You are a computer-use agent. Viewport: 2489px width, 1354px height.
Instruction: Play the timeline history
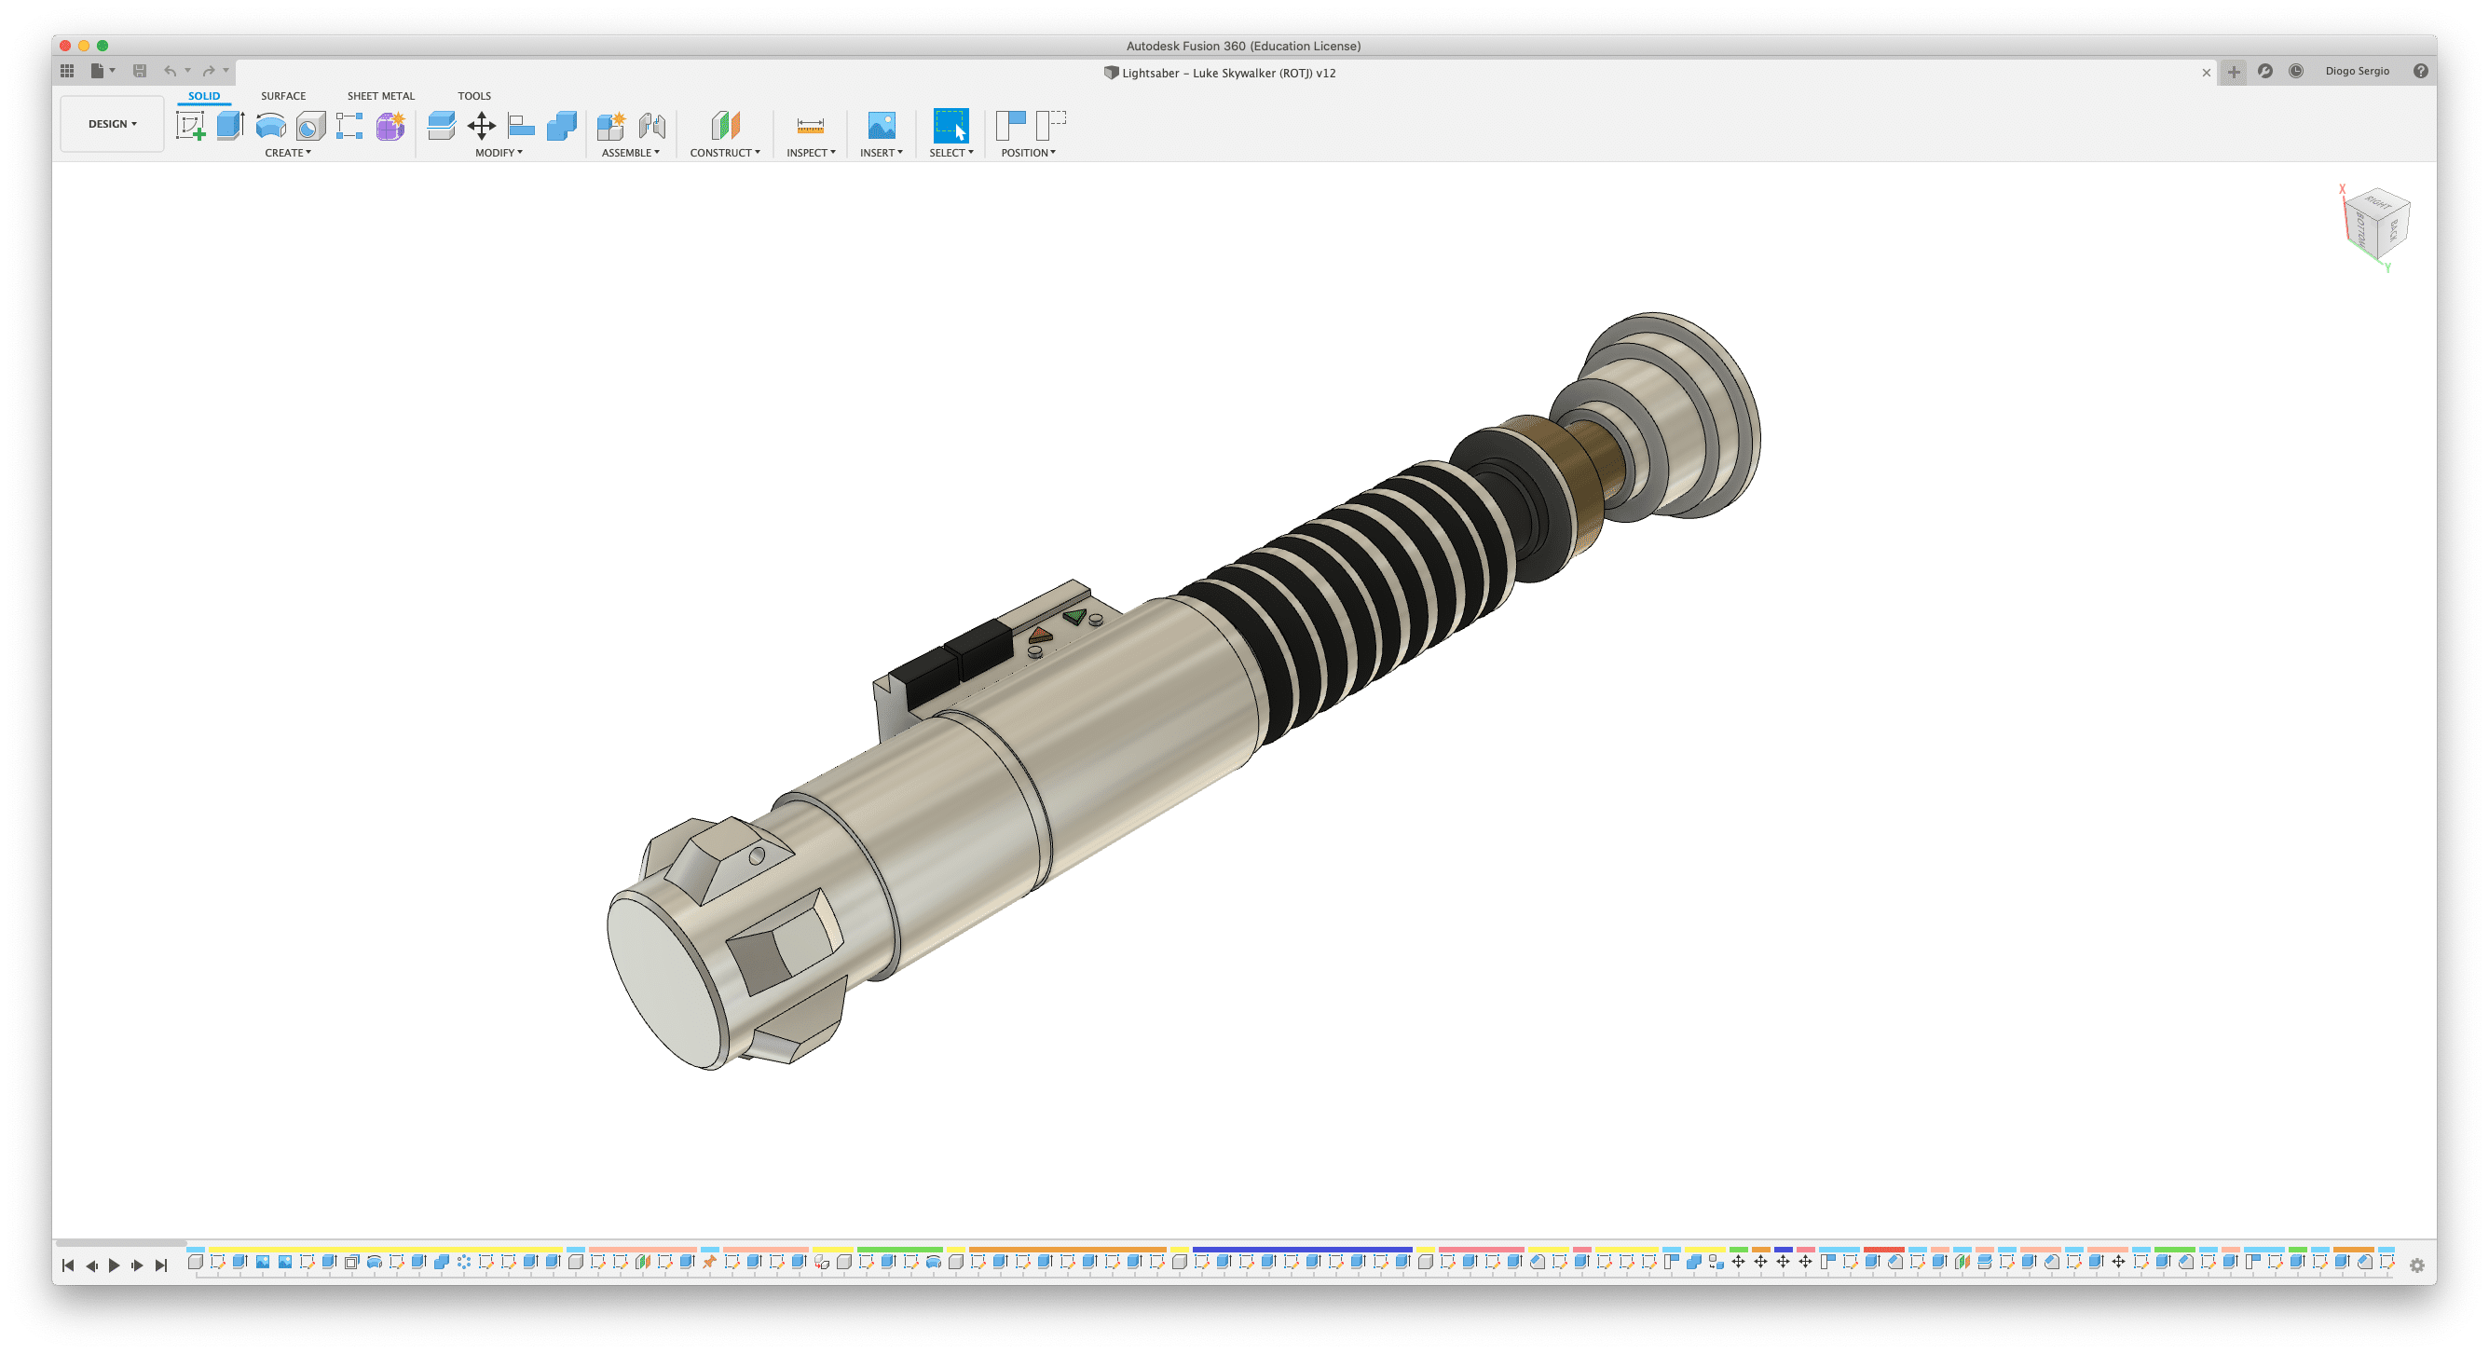tap(114, 1265)
